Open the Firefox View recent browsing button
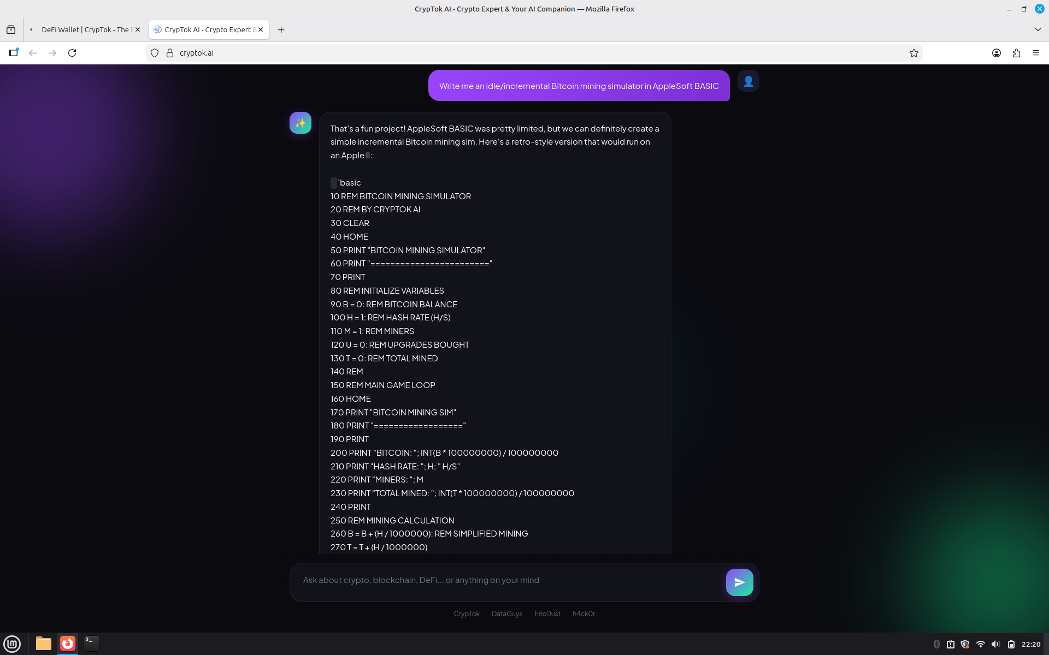1049x655 pixels. pos(11,29)
